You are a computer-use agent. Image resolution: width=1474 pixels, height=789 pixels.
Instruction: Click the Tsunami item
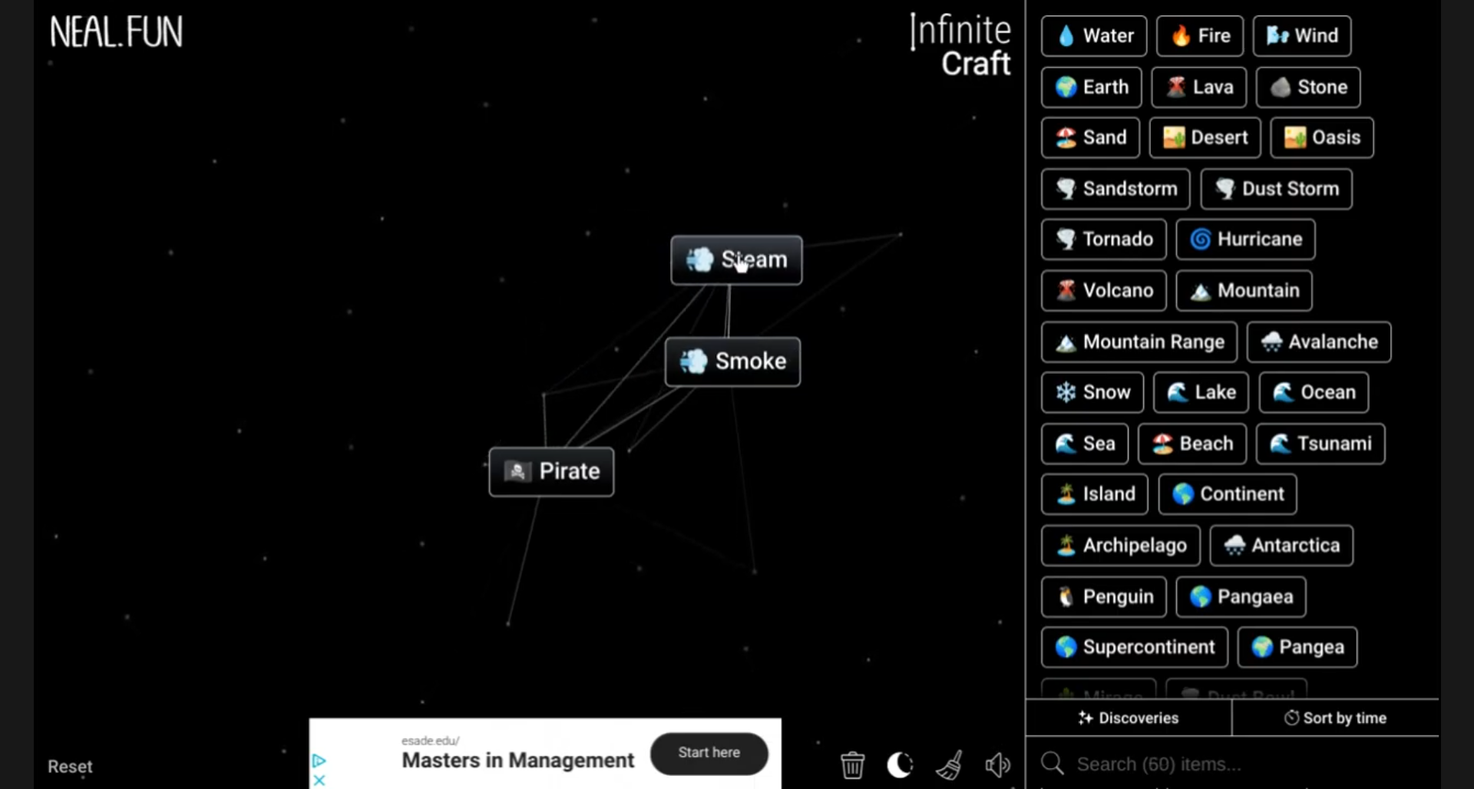[x=1320, y=444]
